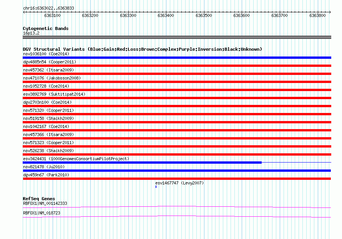
Task: Select variant label nsv471076 (Jakobsson2008)
Action: tap(52, 78)
